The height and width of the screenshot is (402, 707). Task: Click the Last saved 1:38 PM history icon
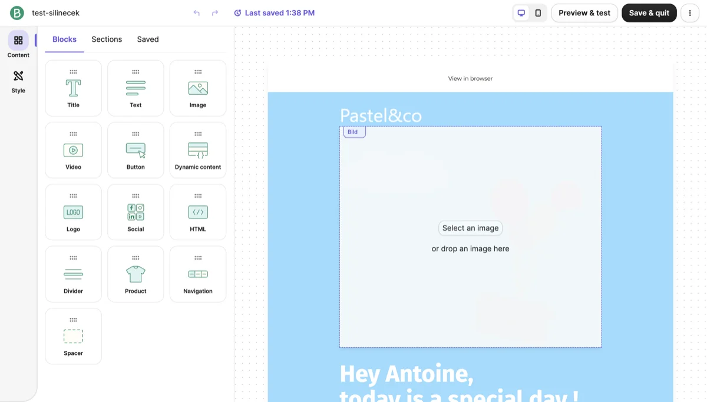(x=237, y=13)
